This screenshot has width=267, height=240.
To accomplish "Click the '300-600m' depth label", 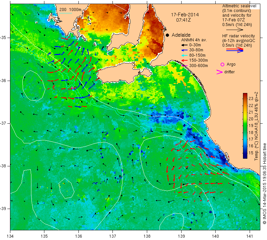I will coord(198,65).
